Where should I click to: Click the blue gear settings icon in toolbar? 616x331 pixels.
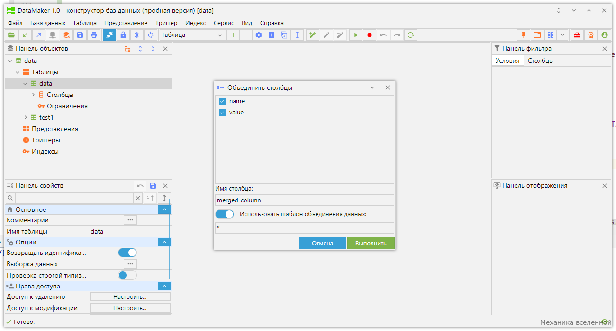pos(259,35)
